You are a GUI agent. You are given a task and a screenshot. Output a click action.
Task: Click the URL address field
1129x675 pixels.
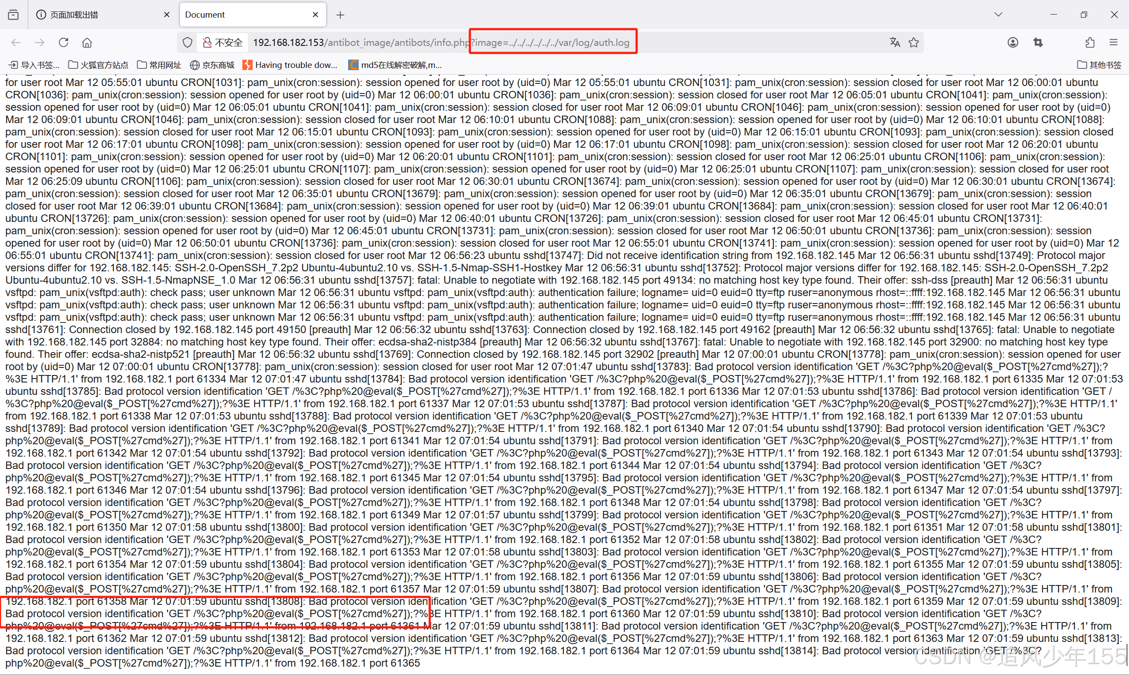[750, 42]
